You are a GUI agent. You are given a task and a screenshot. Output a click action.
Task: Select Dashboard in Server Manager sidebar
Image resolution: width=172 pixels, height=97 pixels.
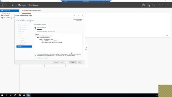[x=10, y=11]
